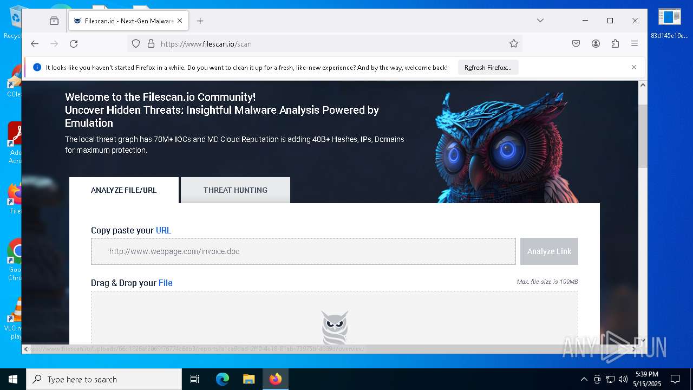The height and width of the screenshot is (390, 693).
Task: Reload the current page
Action: point(74,44)
